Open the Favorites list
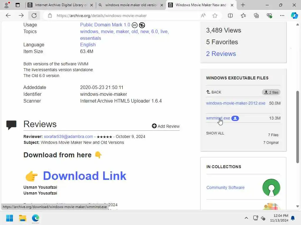 tap(243, 16)
